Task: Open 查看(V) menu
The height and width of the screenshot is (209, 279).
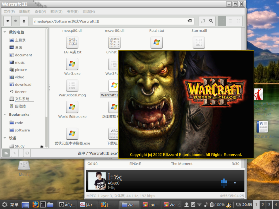Action: coord(40,11)
